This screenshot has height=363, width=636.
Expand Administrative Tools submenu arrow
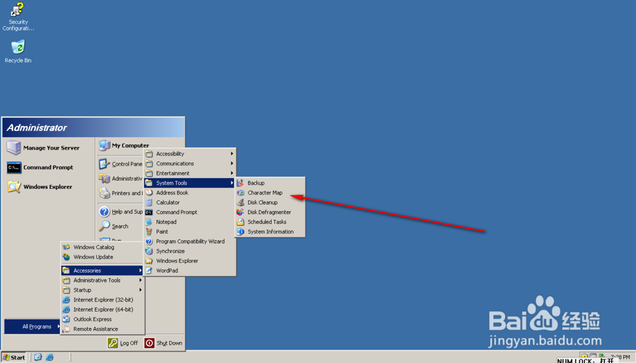click(x=141, y=280)
